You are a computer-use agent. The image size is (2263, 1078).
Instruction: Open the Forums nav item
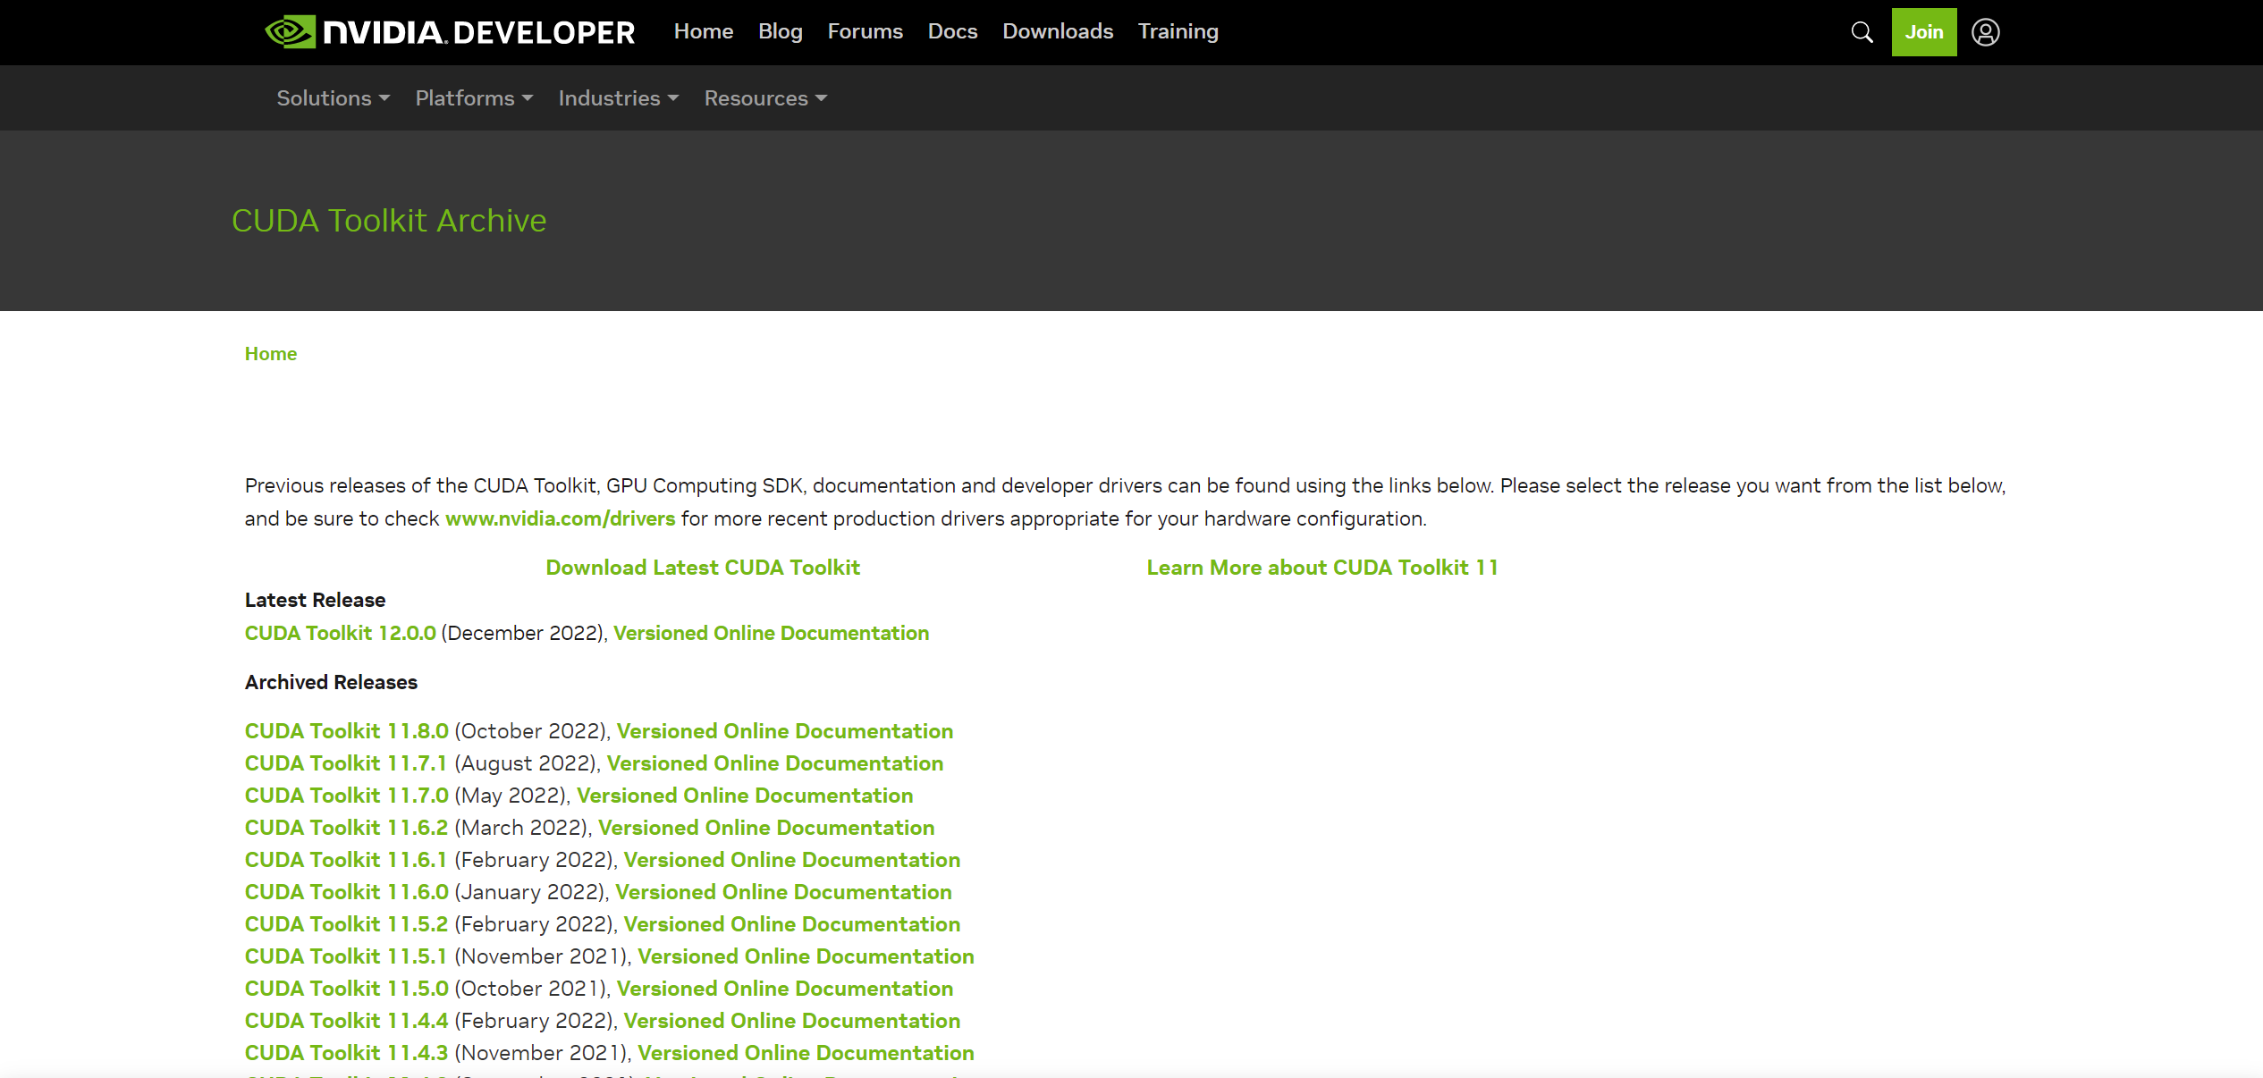(866, 31)
